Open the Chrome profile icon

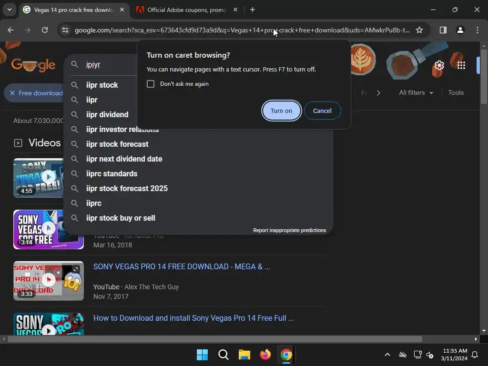(x=460, y=30)
